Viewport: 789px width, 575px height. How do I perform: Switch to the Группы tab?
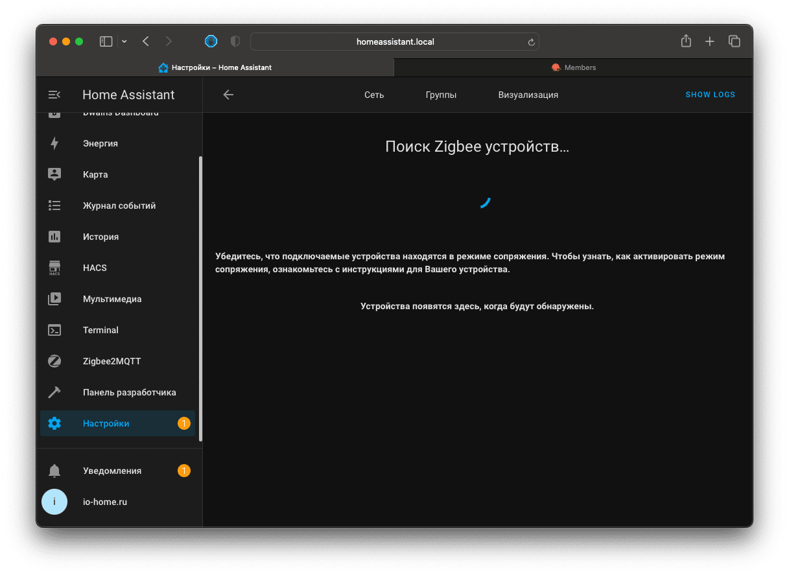tap(441, 95)
